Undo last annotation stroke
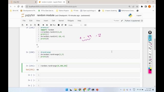The image size is (164, 92). [150, 54]
